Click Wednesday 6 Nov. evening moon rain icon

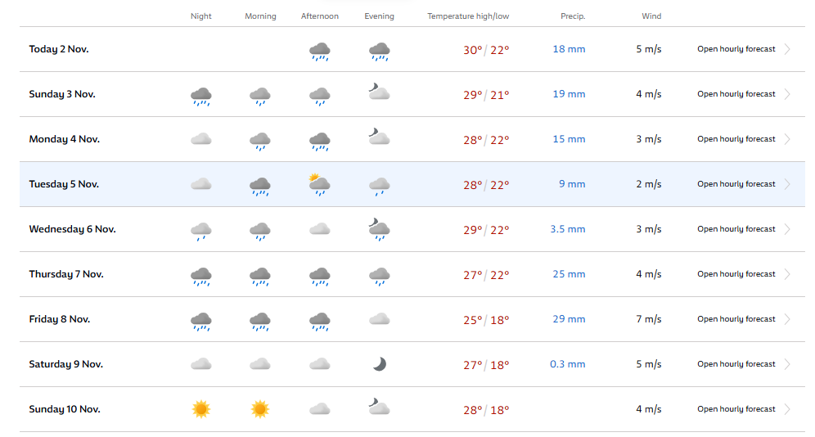coord(380,229)
